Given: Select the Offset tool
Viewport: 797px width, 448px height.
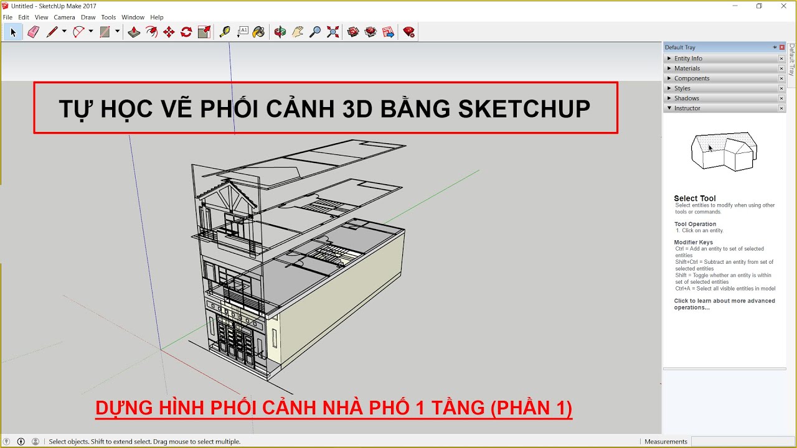Looking at the screenshot, I should (151, 32).
